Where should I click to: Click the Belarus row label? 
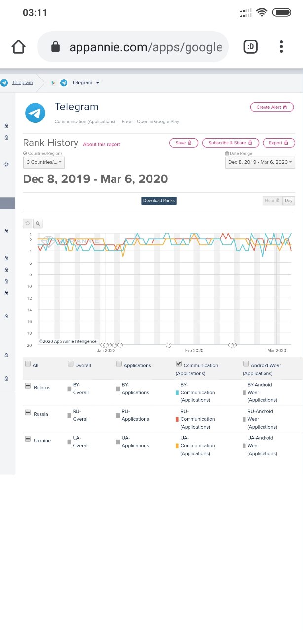click(x=42, y=388)
